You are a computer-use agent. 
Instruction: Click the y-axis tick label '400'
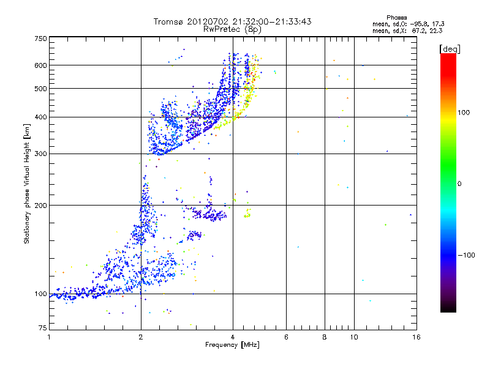tap(40, 117)
